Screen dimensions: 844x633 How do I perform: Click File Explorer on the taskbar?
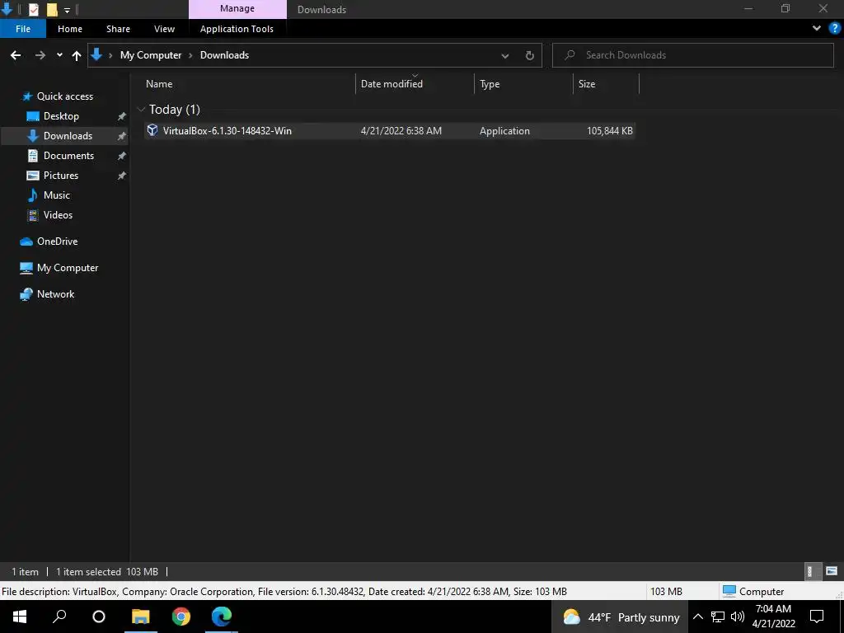[140, 617]
